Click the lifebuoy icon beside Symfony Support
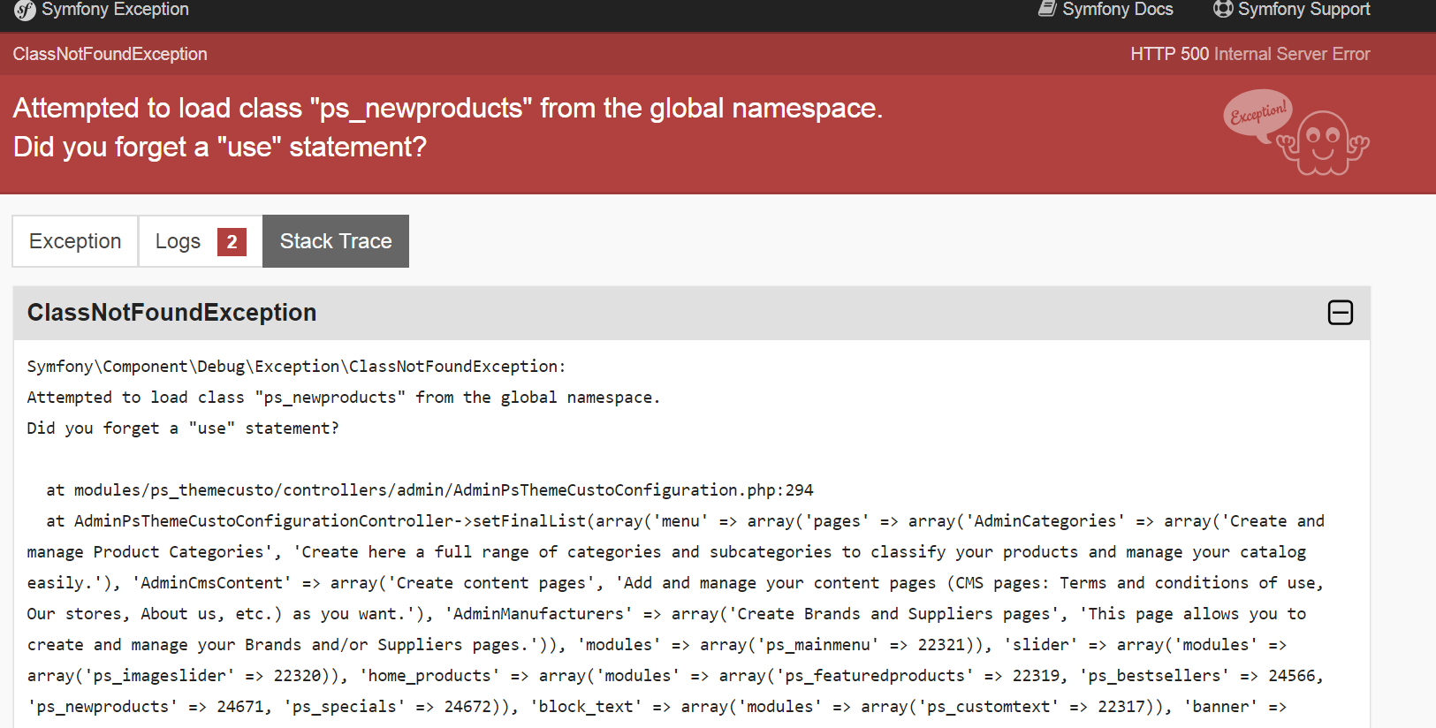The width and height of the screenshot is (1436, 728). [x=1223, y=9]
